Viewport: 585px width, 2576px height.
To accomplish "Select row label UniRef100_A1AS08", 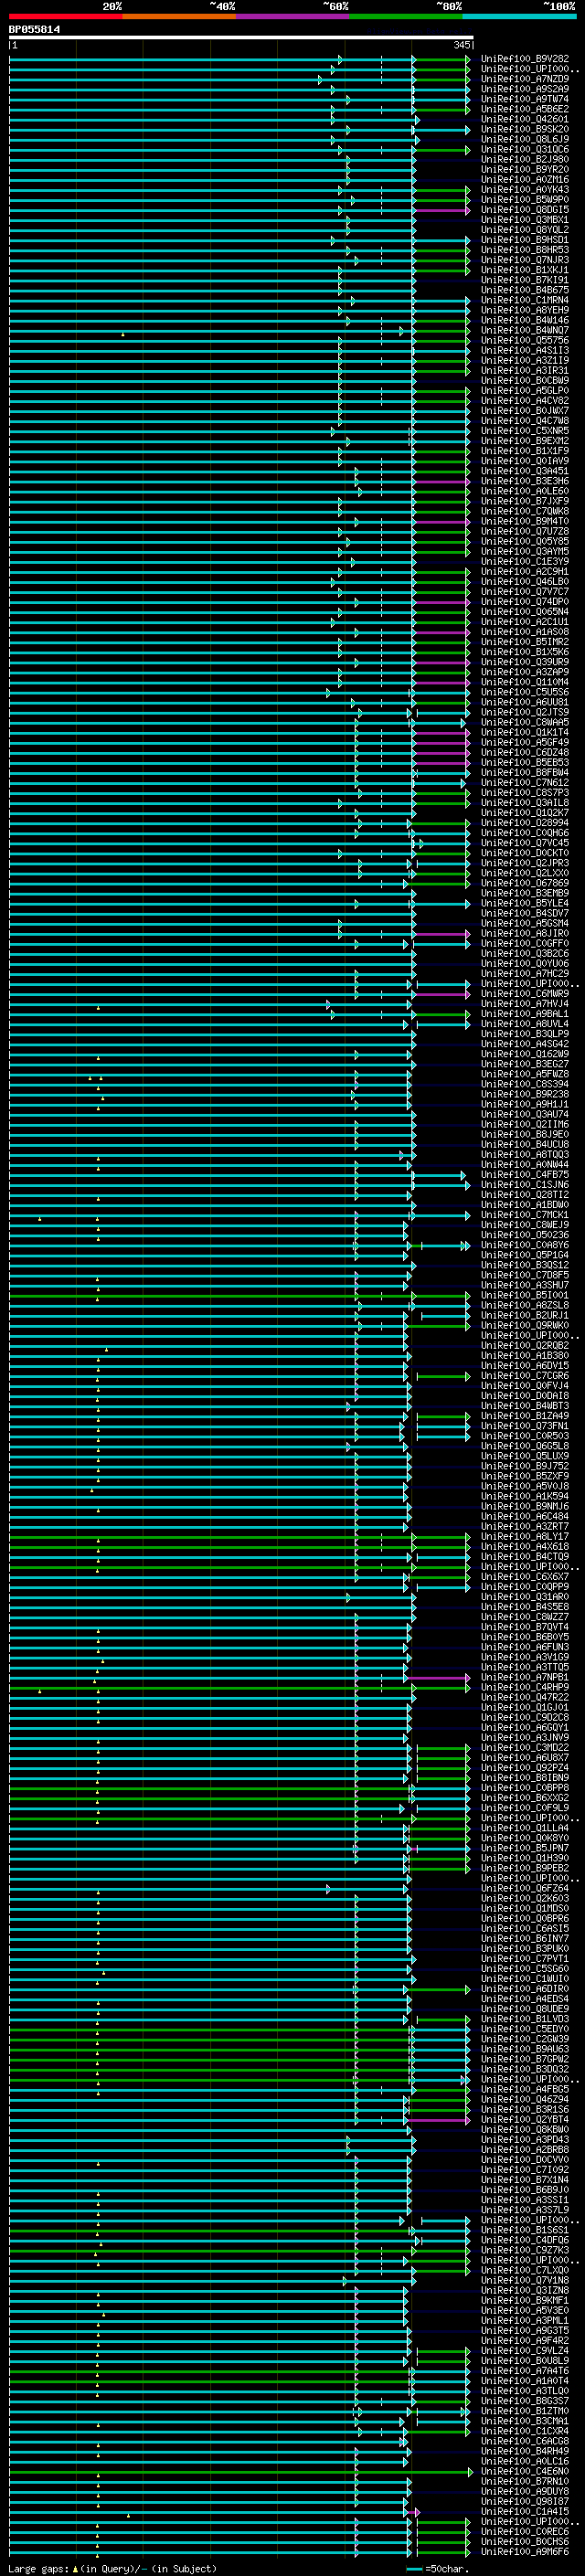I will [525, 632].
